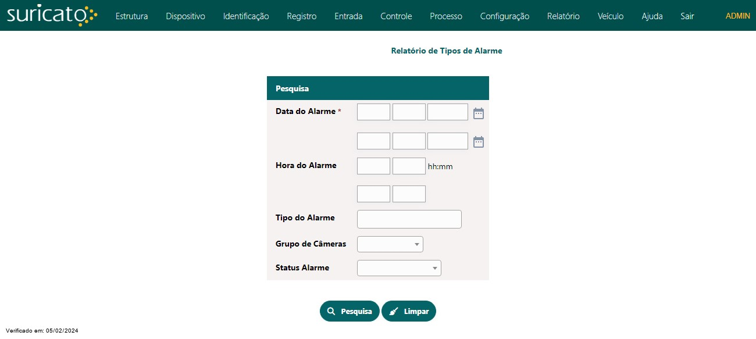The image size is (756, 339).
Task: Click Sair to log out
Action: (687, 16)
